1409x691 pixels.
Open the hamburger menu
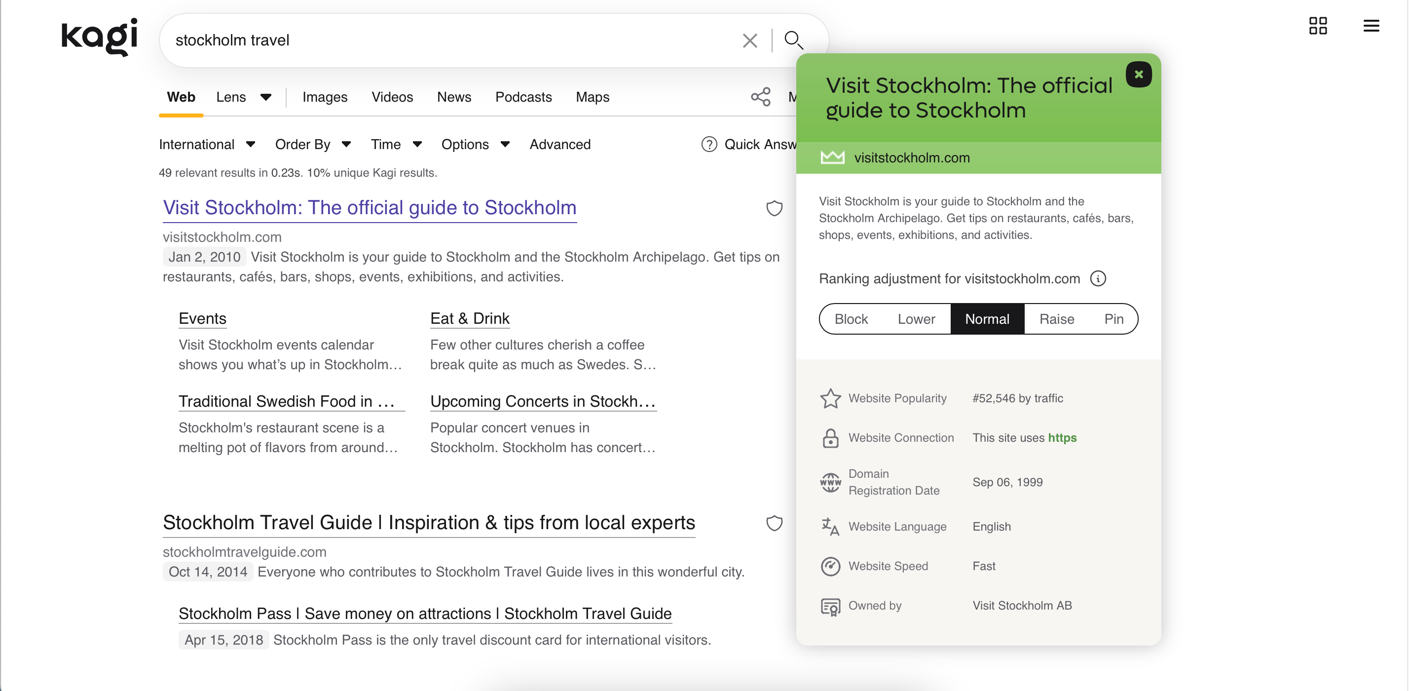click(1372, 25)
